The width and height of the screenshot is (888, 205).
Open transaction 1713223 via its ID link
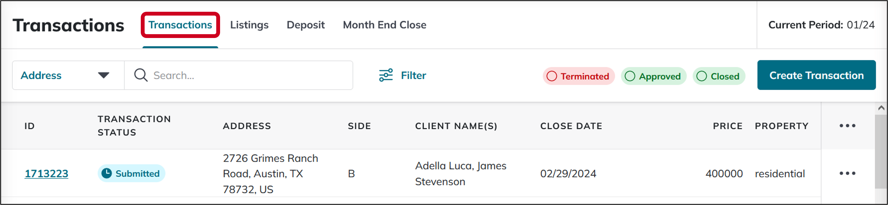[46, 173]
